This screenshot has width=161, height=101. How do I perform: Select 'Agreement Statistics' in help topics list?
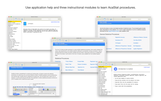tap(103, 68)
